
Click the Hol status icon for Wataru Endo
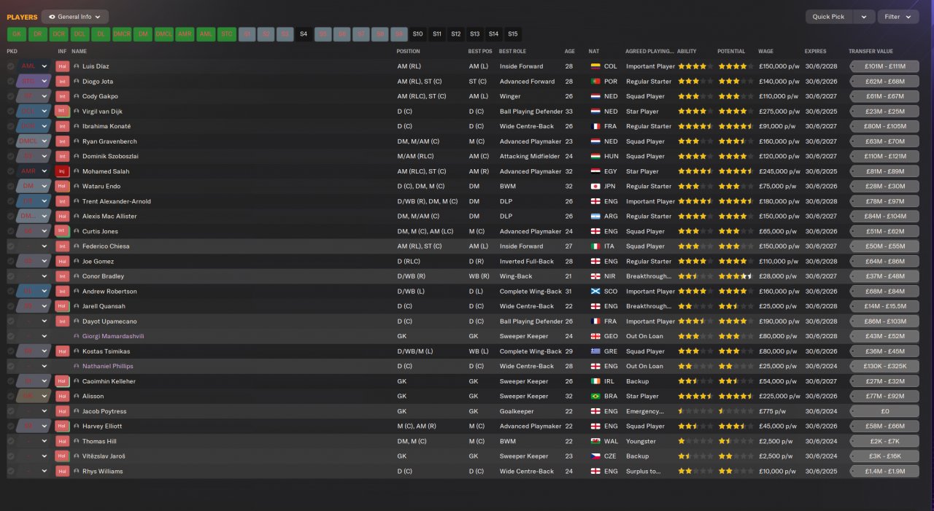tap(62, 187)
